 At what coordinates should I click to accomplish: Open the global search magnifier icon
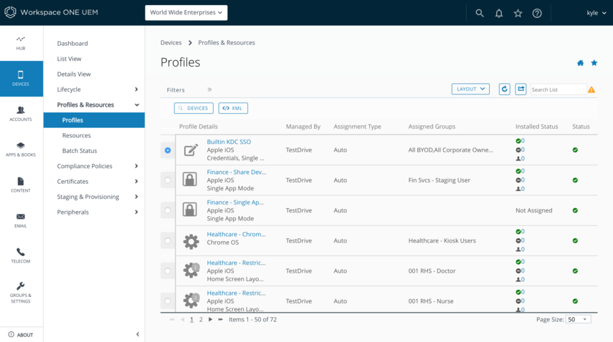pyautogui.click(x=480, y=13)
